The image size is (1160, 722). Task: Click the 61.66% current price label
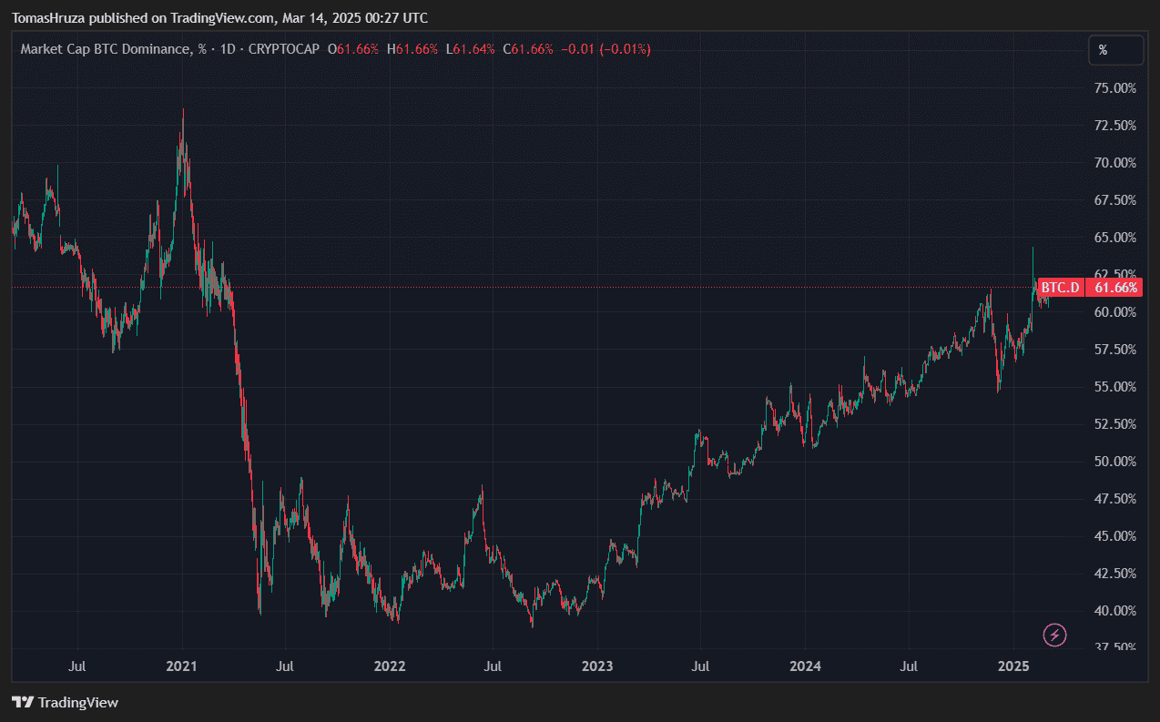(1115, 288)
